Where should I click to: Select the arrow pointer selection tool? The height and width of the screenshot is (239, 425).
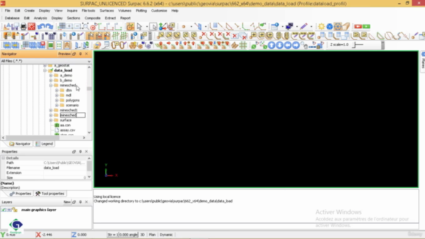[x=139, y=27]
